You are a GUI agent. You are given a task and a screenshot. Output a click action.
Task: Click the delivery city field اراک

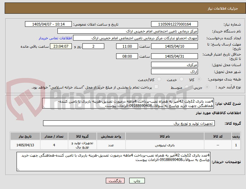[174, 71]
